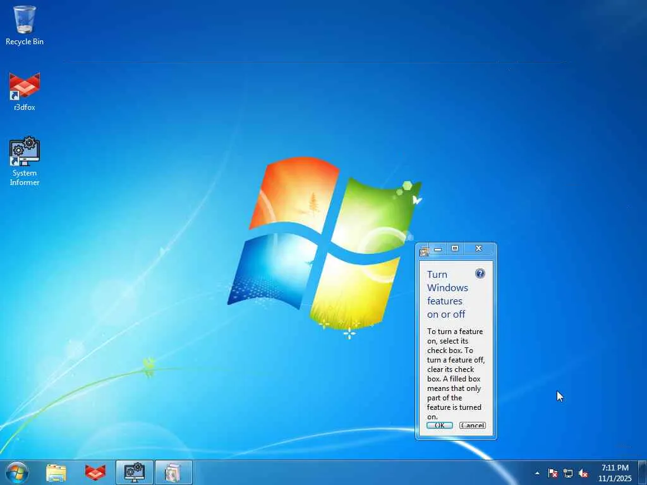This screenshot has height=485, width=647.
Task: Open the Windows Start menu orb
Action: tap(17, 472)
